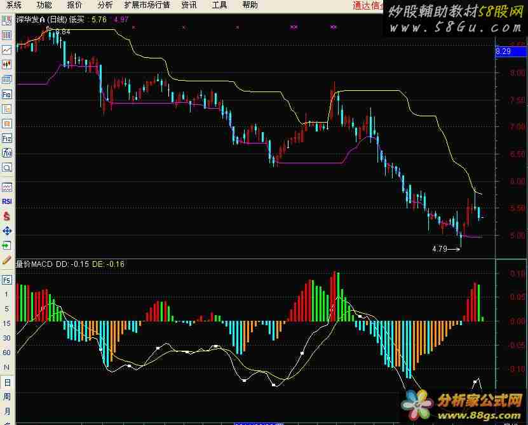This screenshot has width=528, height=425.
Task: Click the 7.00 price axis label
Action: [517, 126]
